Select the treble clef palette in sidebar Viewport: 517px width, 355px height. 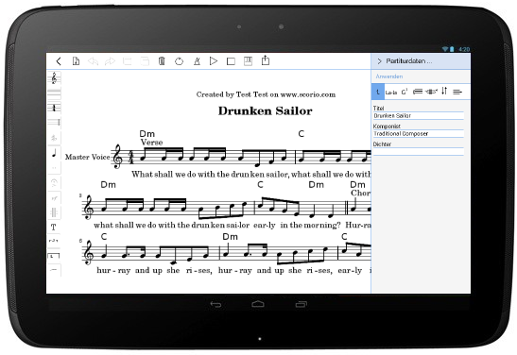pyautogui.click(x=54, y=78)
